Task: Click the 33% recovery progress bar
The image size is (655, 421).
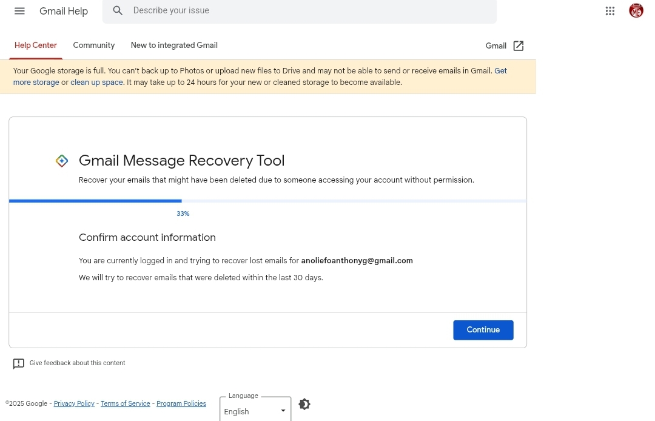Action: pos(267,201)
